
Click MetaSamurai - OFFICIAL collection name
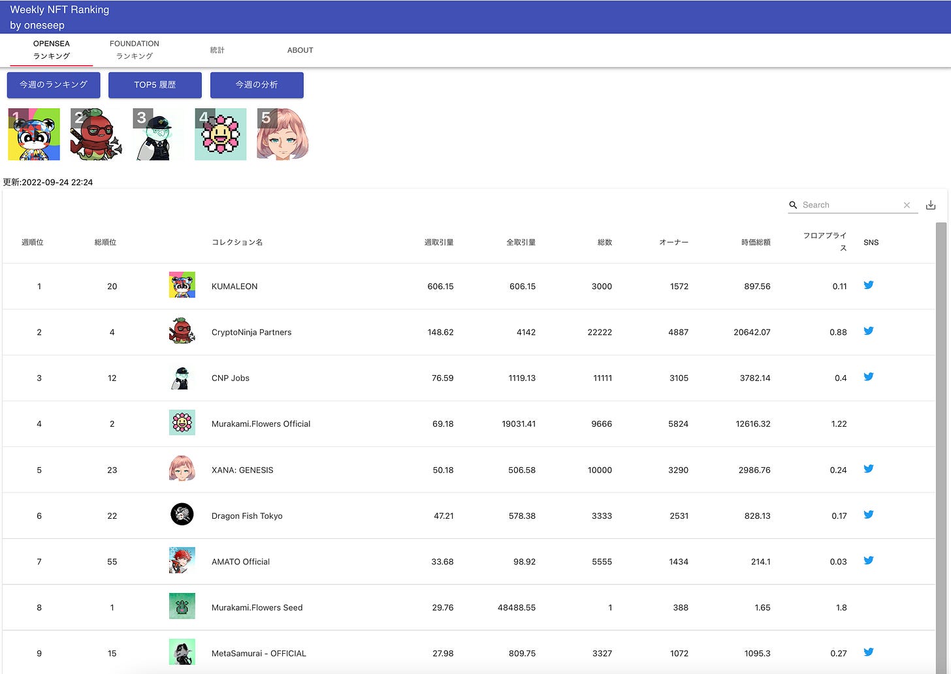pyautogui.click(x=259, y=653)
